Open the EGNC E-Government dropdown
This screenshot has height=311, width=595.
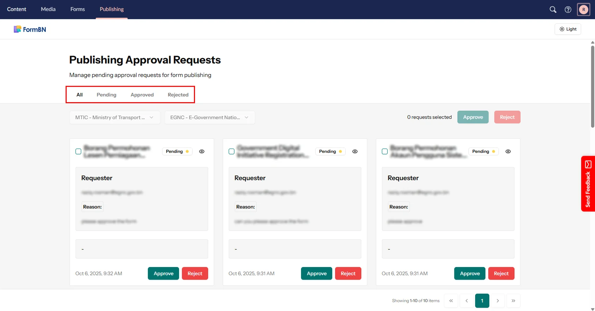point(210,117)
